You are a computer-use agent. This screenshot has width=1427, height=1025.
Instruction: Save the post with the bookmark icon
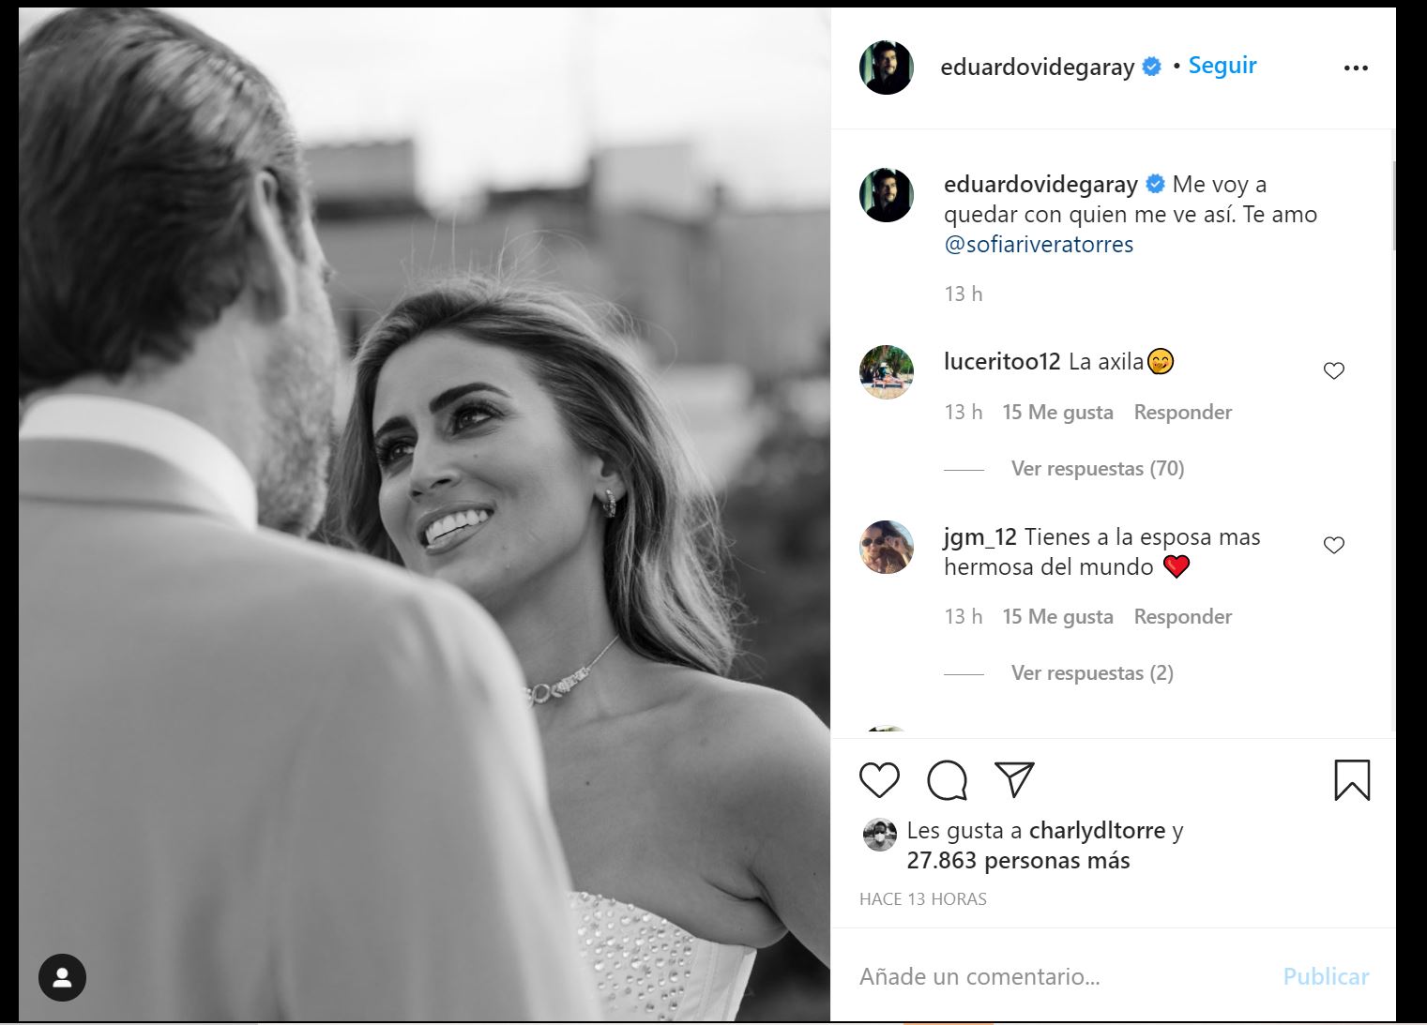pos(1352,780)
